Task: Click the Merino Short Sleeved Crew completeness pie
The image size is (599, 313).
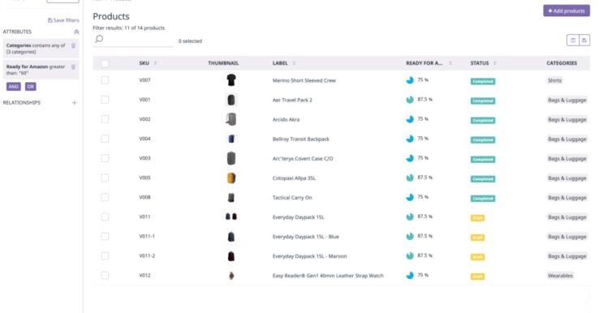Action: tap(410, 80)
